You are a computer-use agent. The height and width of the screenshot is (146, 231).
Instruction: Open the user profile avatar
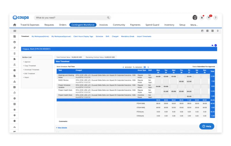[195, 18]
